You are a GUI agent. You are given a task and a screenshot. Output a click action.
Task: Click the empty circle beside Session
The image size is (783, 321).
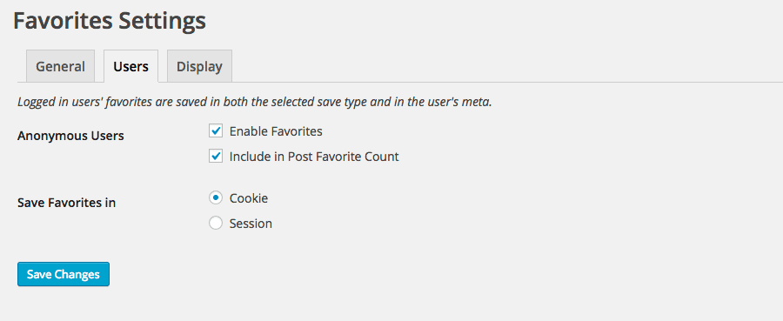pos(216,224)
